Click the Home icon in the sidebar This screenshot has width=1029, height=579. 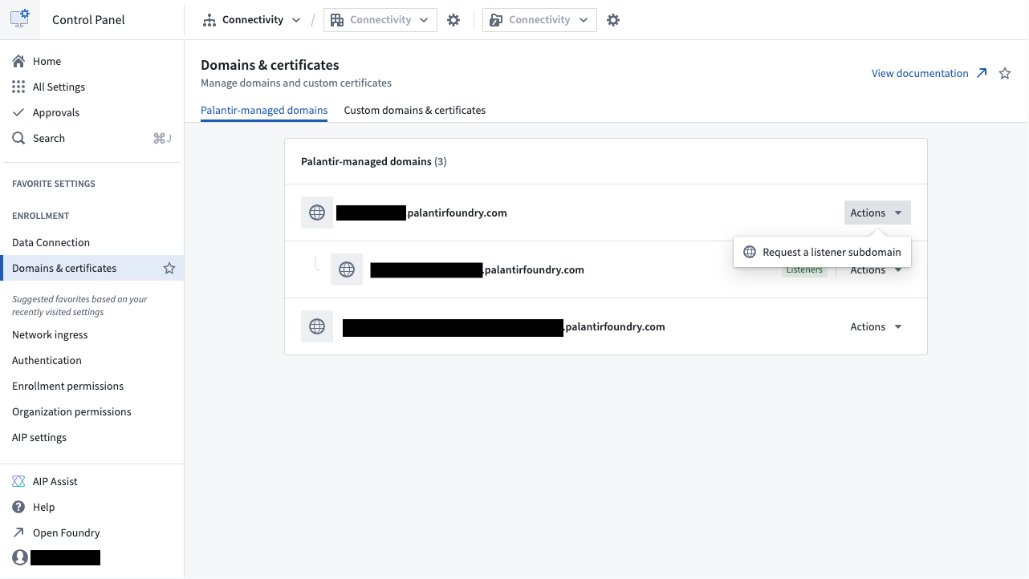(x=18, y=61)
